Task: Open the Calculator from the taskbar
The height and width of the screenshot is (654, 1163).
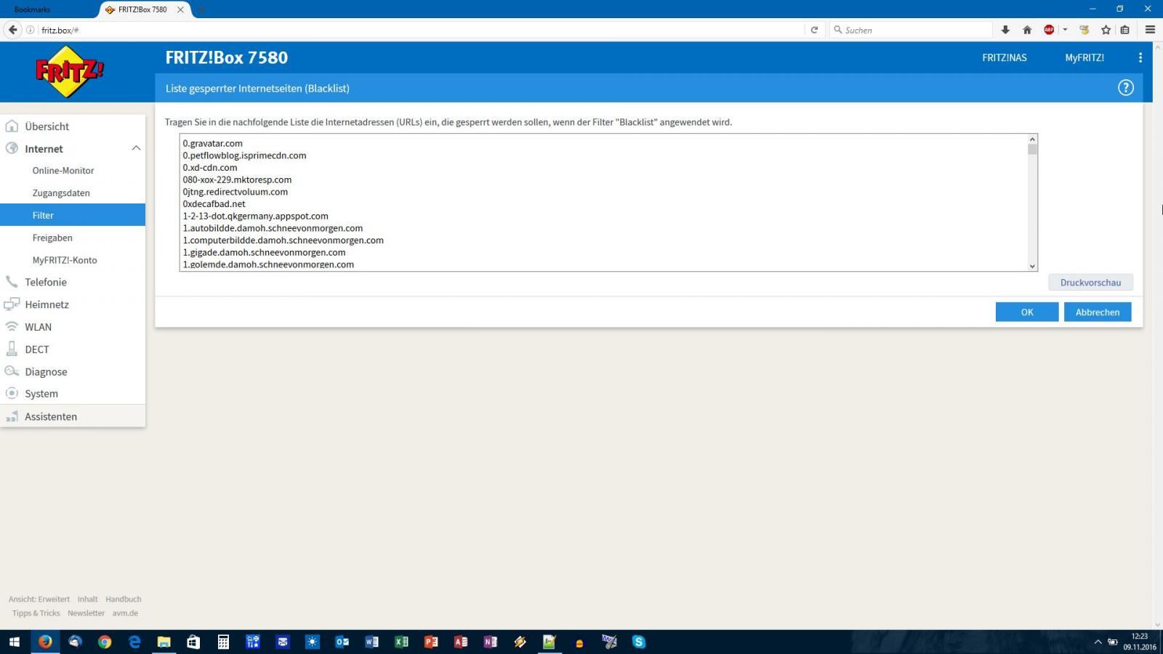Action: pos(223,642)
